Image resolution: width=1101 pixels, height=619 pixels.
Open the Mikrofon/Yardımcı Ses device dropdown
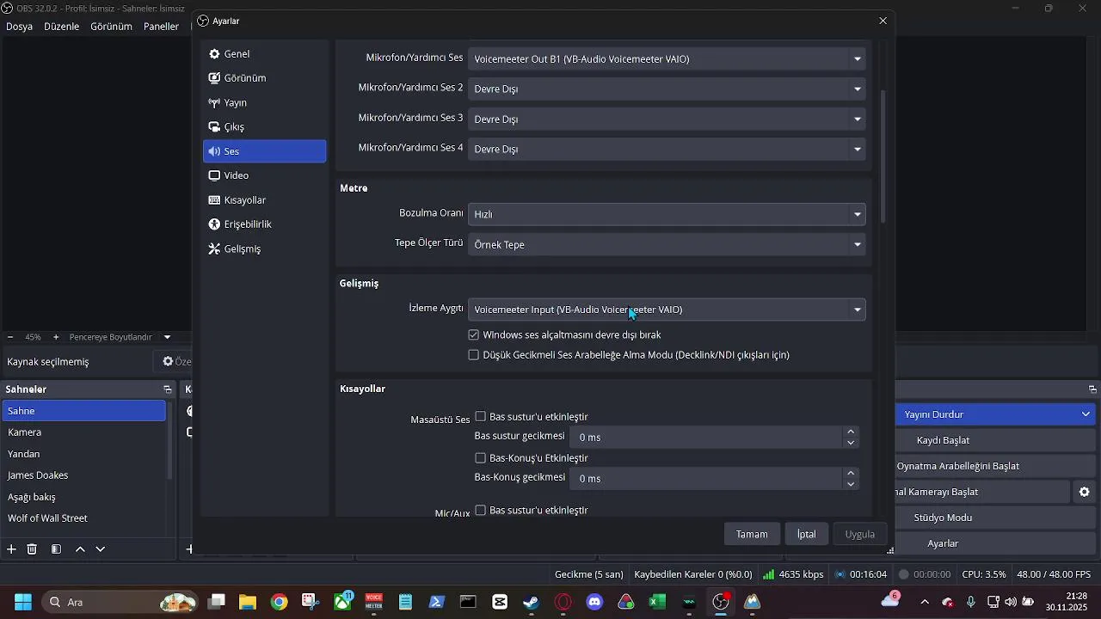tap(667, 58)
